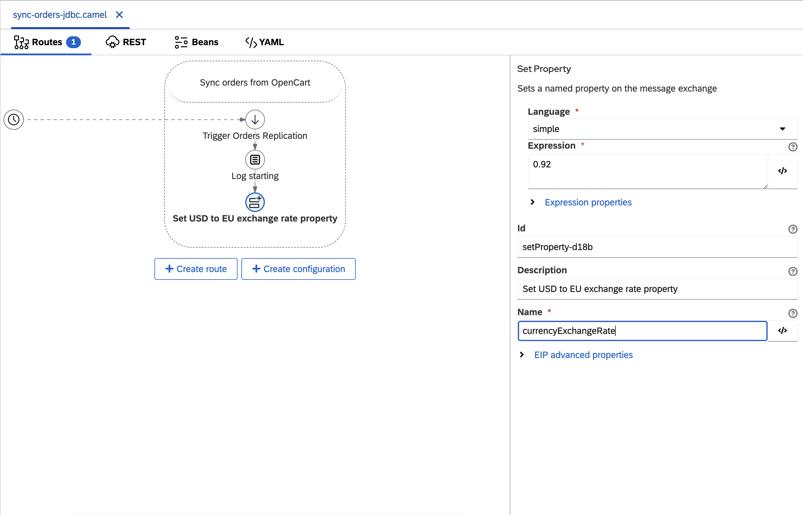Click the Log starting label

(x=255, y=176)
